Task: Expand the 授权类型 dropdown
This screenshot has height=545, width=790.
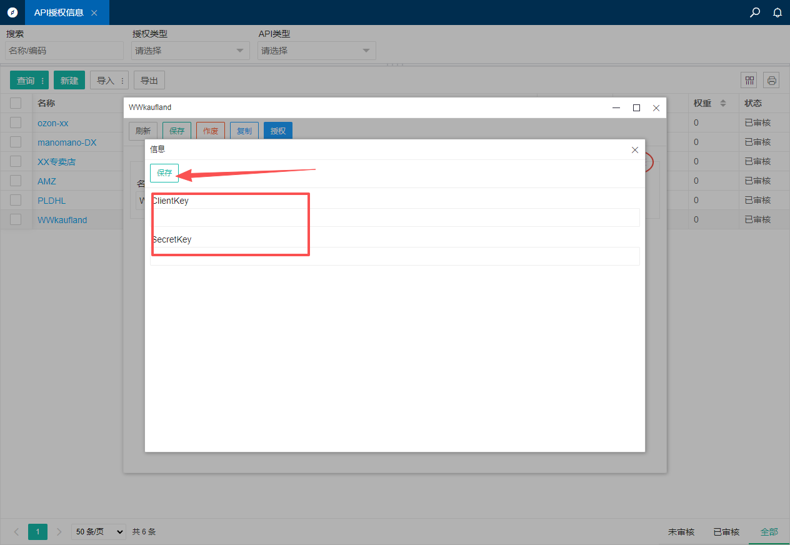Action: point(190,51)
